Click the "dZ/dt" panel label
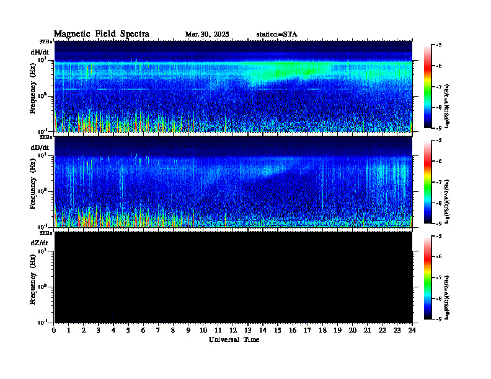The width and height of the screenshot is (491, 379). pyautogui.click(x=40, y=243)
